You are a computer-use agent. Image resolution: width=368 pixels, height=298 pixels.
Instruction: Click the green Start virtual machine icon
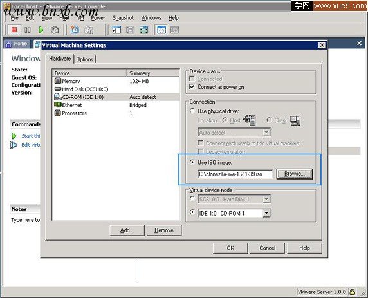click(14, 136)
